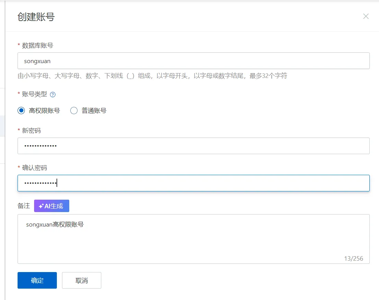Screen dimensions: 379x300
Task: Click the songxuan高权限账号 remark text
Action: pos(55,224)
